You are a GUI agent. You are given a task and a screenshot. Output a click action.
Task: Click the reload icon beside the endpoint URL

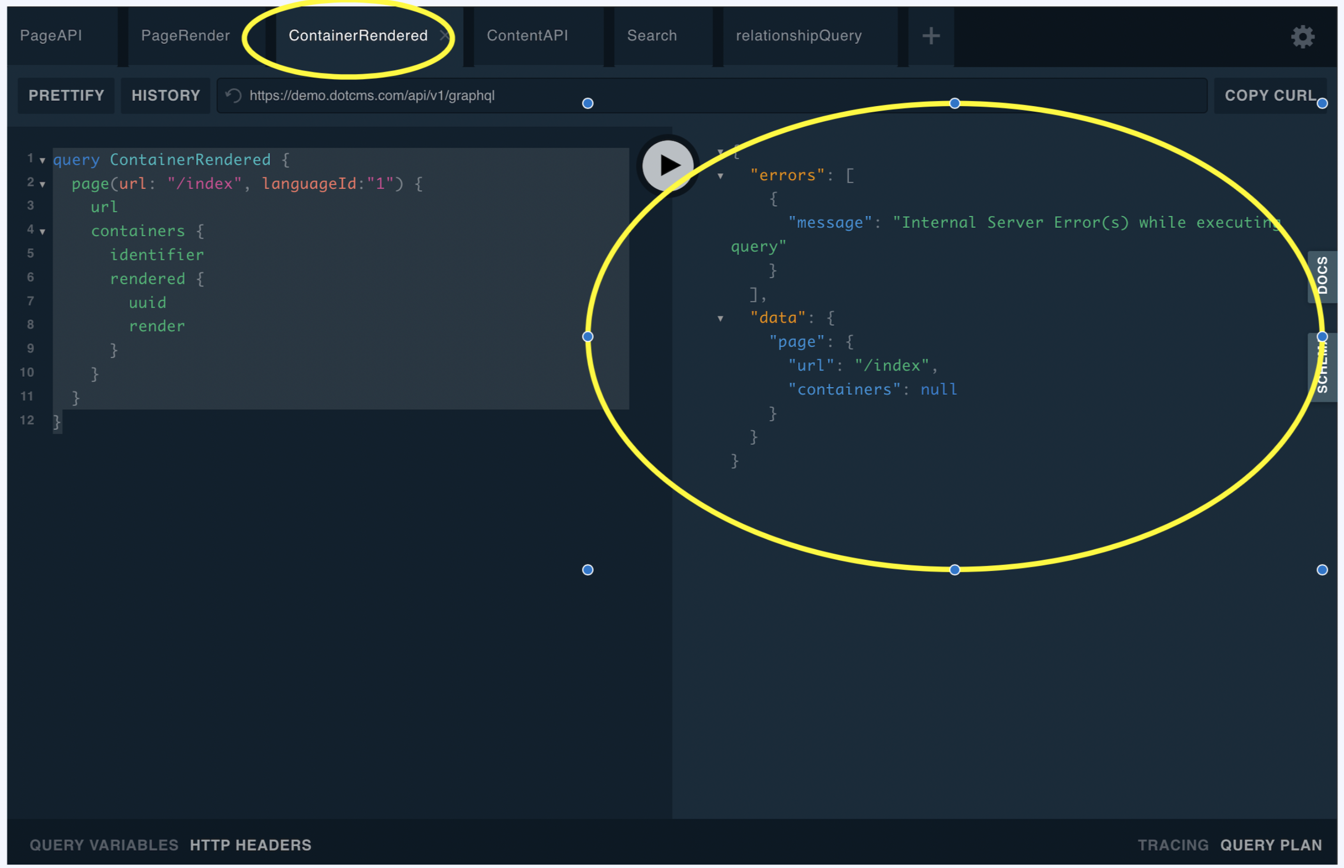[233, 96]
